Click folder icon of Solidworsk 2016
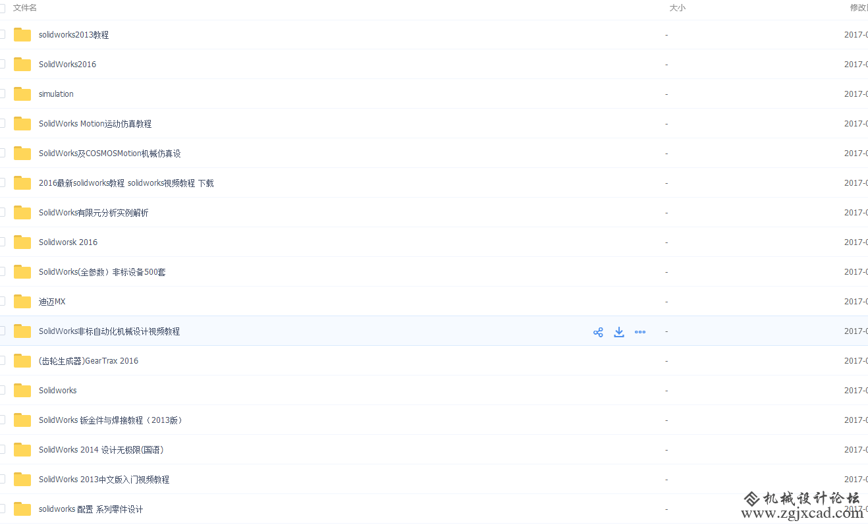868x527 pixels. pyautogui.click(x=22, y=242)
